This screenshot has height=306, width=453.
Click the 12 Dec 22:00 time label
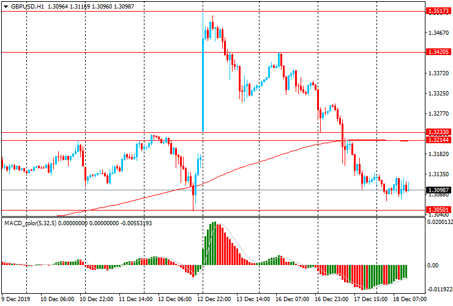pyautogui.click(x=214, y=299)
